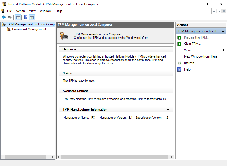Expand the View submenu arrow in Actions
This screenshot has width=227, height=166.
pyautogui.click(x=223, y=50)
